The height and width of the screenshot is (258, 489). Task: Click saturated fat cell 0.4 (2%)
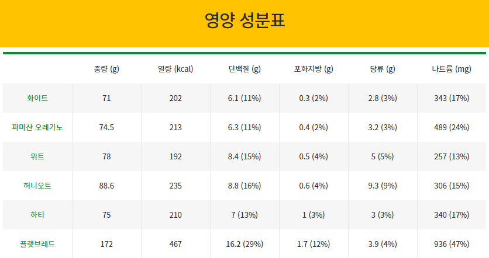[314, 127]
